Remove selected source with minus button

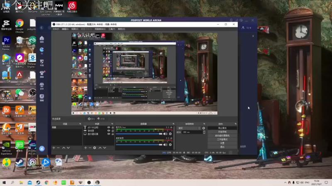90,148
